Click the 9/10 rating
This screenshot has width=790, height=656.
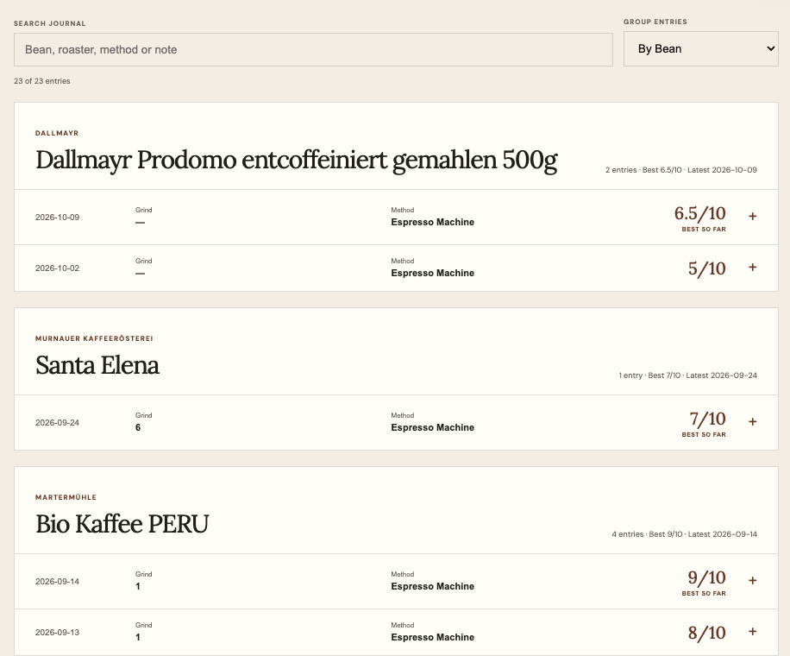(x=707, y=577)
